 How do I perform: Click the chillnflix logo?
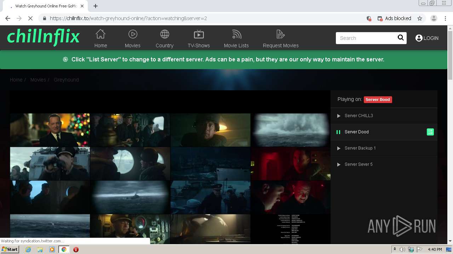(x=43, y=37)
